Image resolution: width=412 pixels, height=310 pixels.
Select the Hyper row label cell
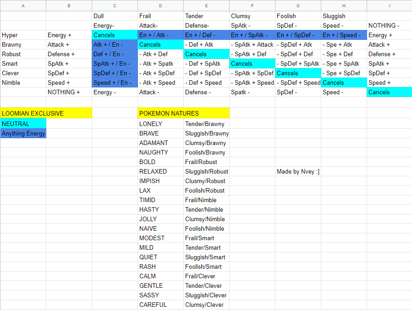point(23,35)
